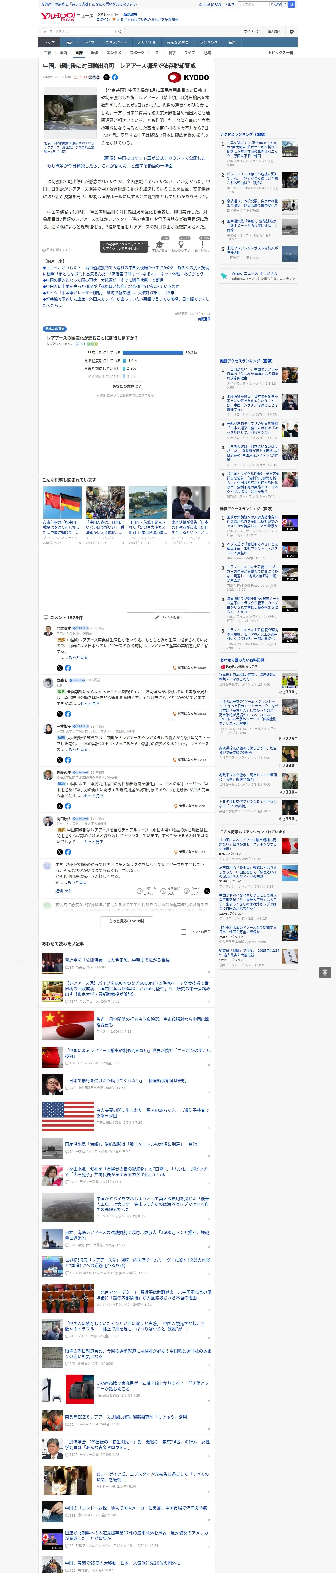
Task: Open ログイン link in header
Action: point(103,20)
